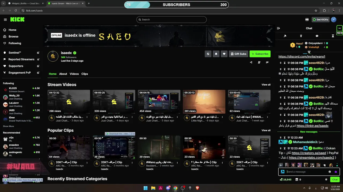Click the moderator badge in message box
343x192 pixels.
pos(282,172)
